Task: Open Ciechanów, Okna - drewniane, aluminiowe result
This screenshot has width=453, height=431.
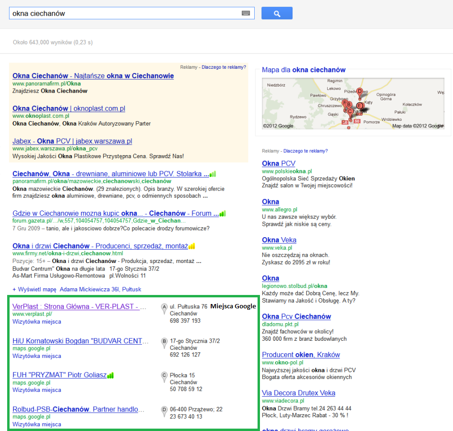Action: click(x=111, y=174)
